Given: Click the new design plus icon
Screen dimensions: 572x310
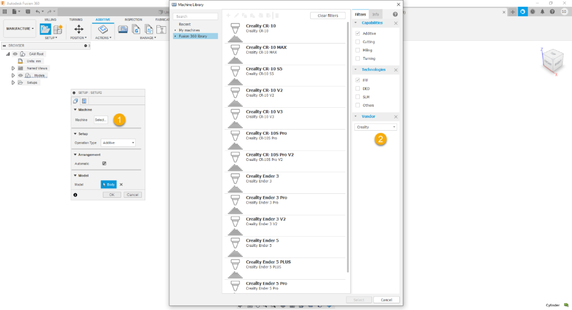Looking at the screenshot, I should [513, 12].
